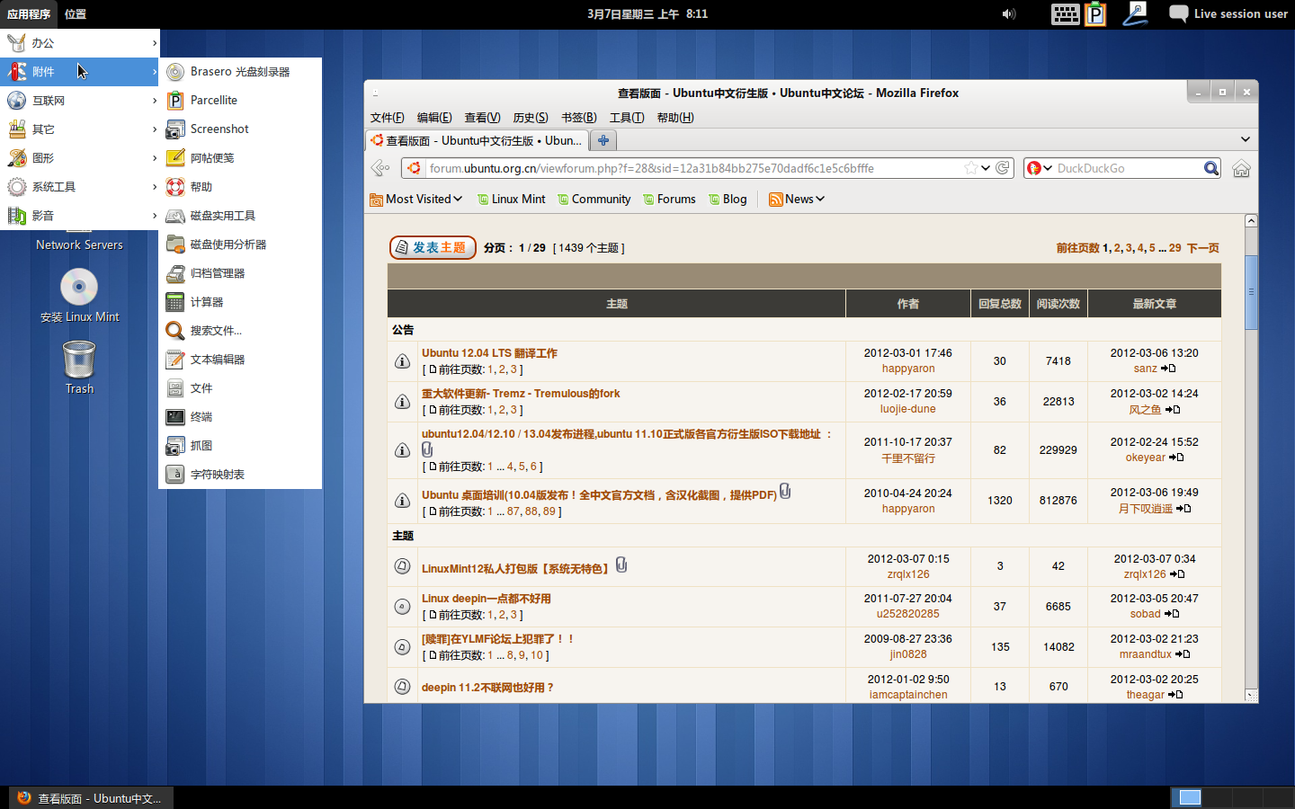Select the 查看版面 browser tab
This screenshot has height=809, width=1295.
(x=478, y=140)
